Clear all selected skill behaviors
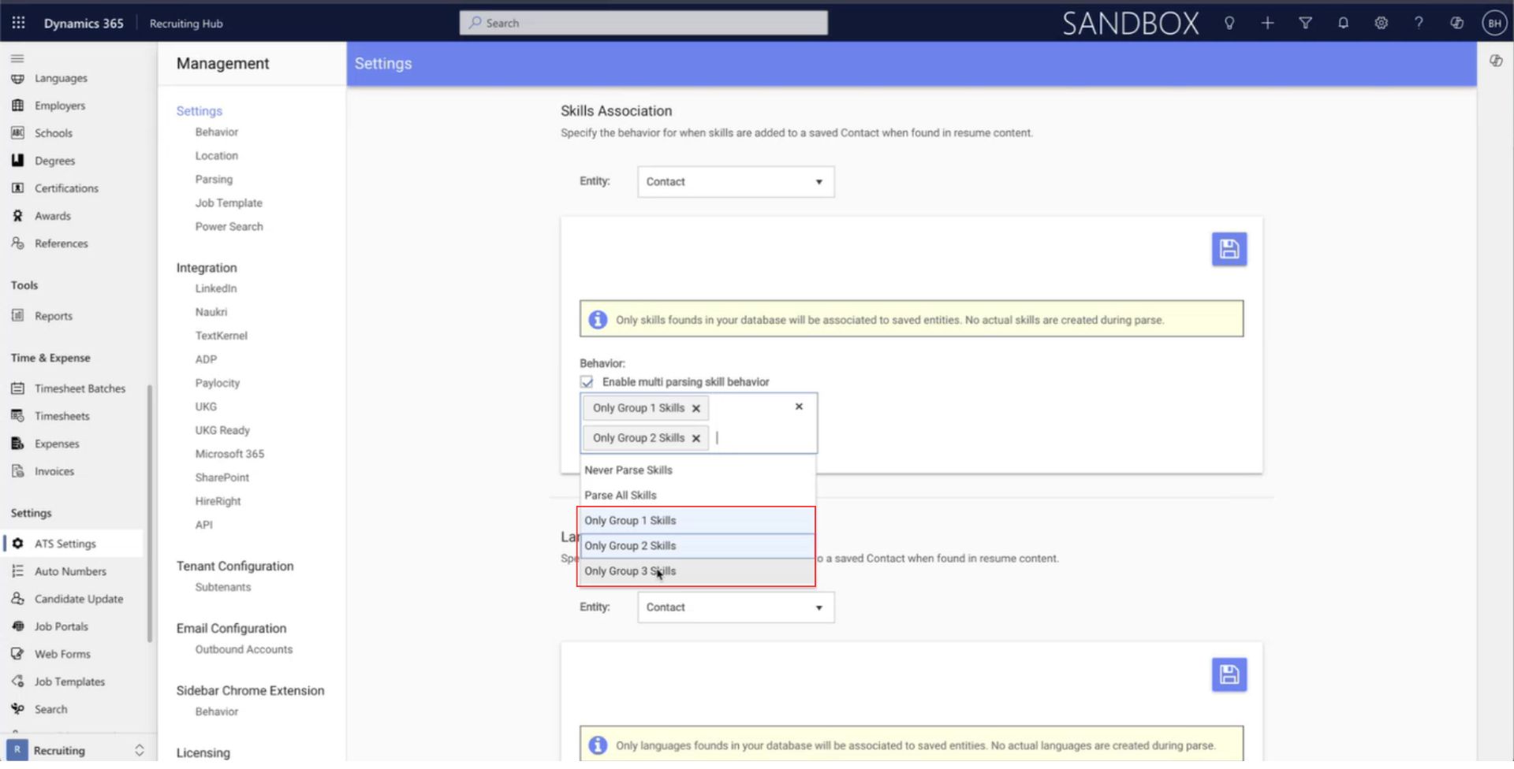Image resolution: width=1514 pixels, height=769 pixels. tap(799, 407)
